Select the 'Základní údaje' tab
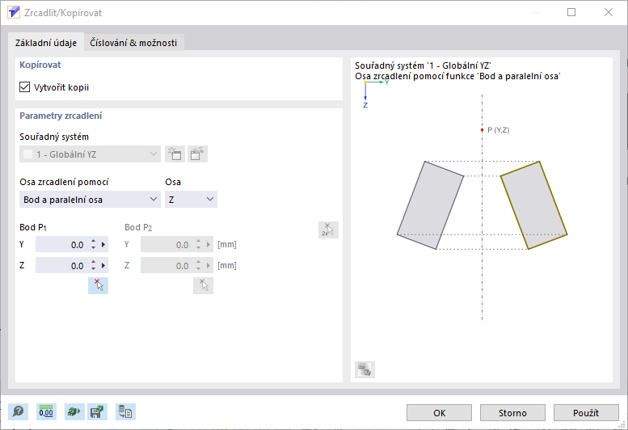Image resolution: width=628 pixels, height=430 pixels. (46, 42)
